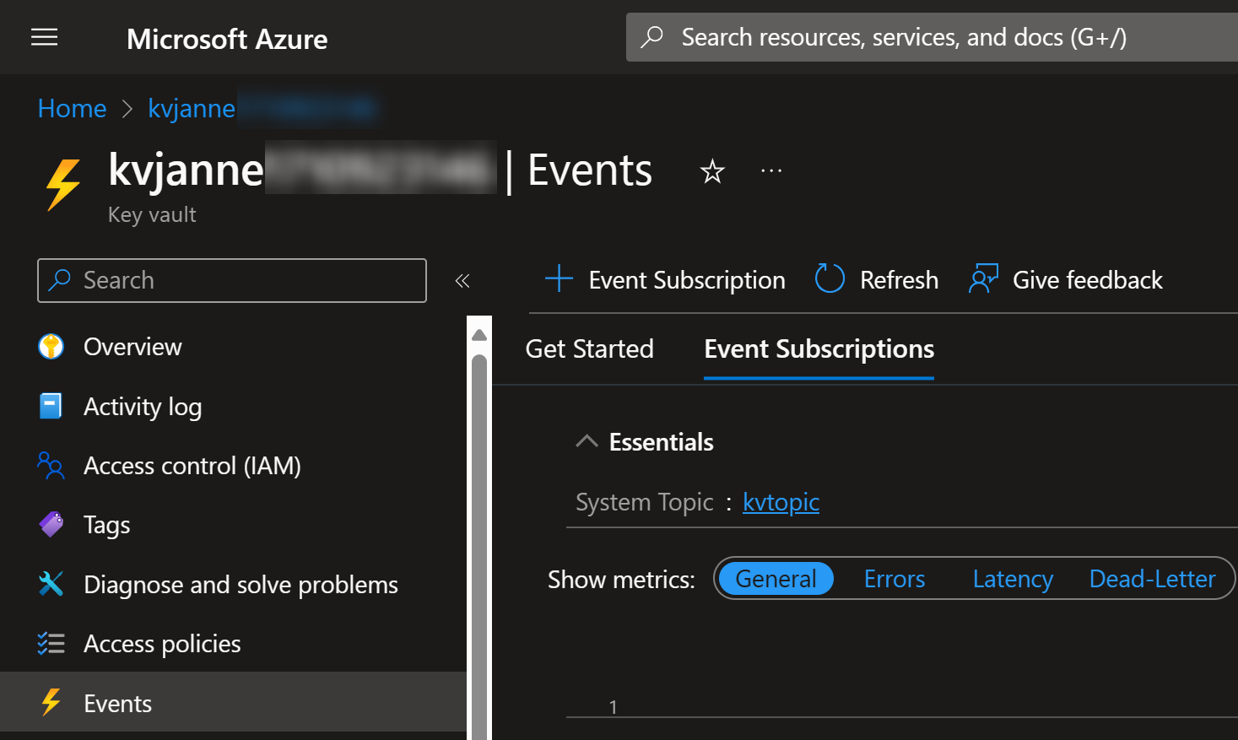This screenshot has width=1238, height=740.
Task: Select Dead-Letter metrics option
Action: (1152, 579)
